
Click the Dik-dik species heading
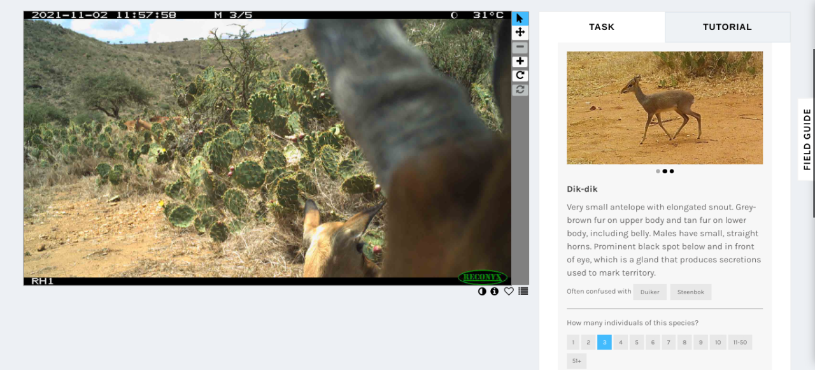(582, 189)
